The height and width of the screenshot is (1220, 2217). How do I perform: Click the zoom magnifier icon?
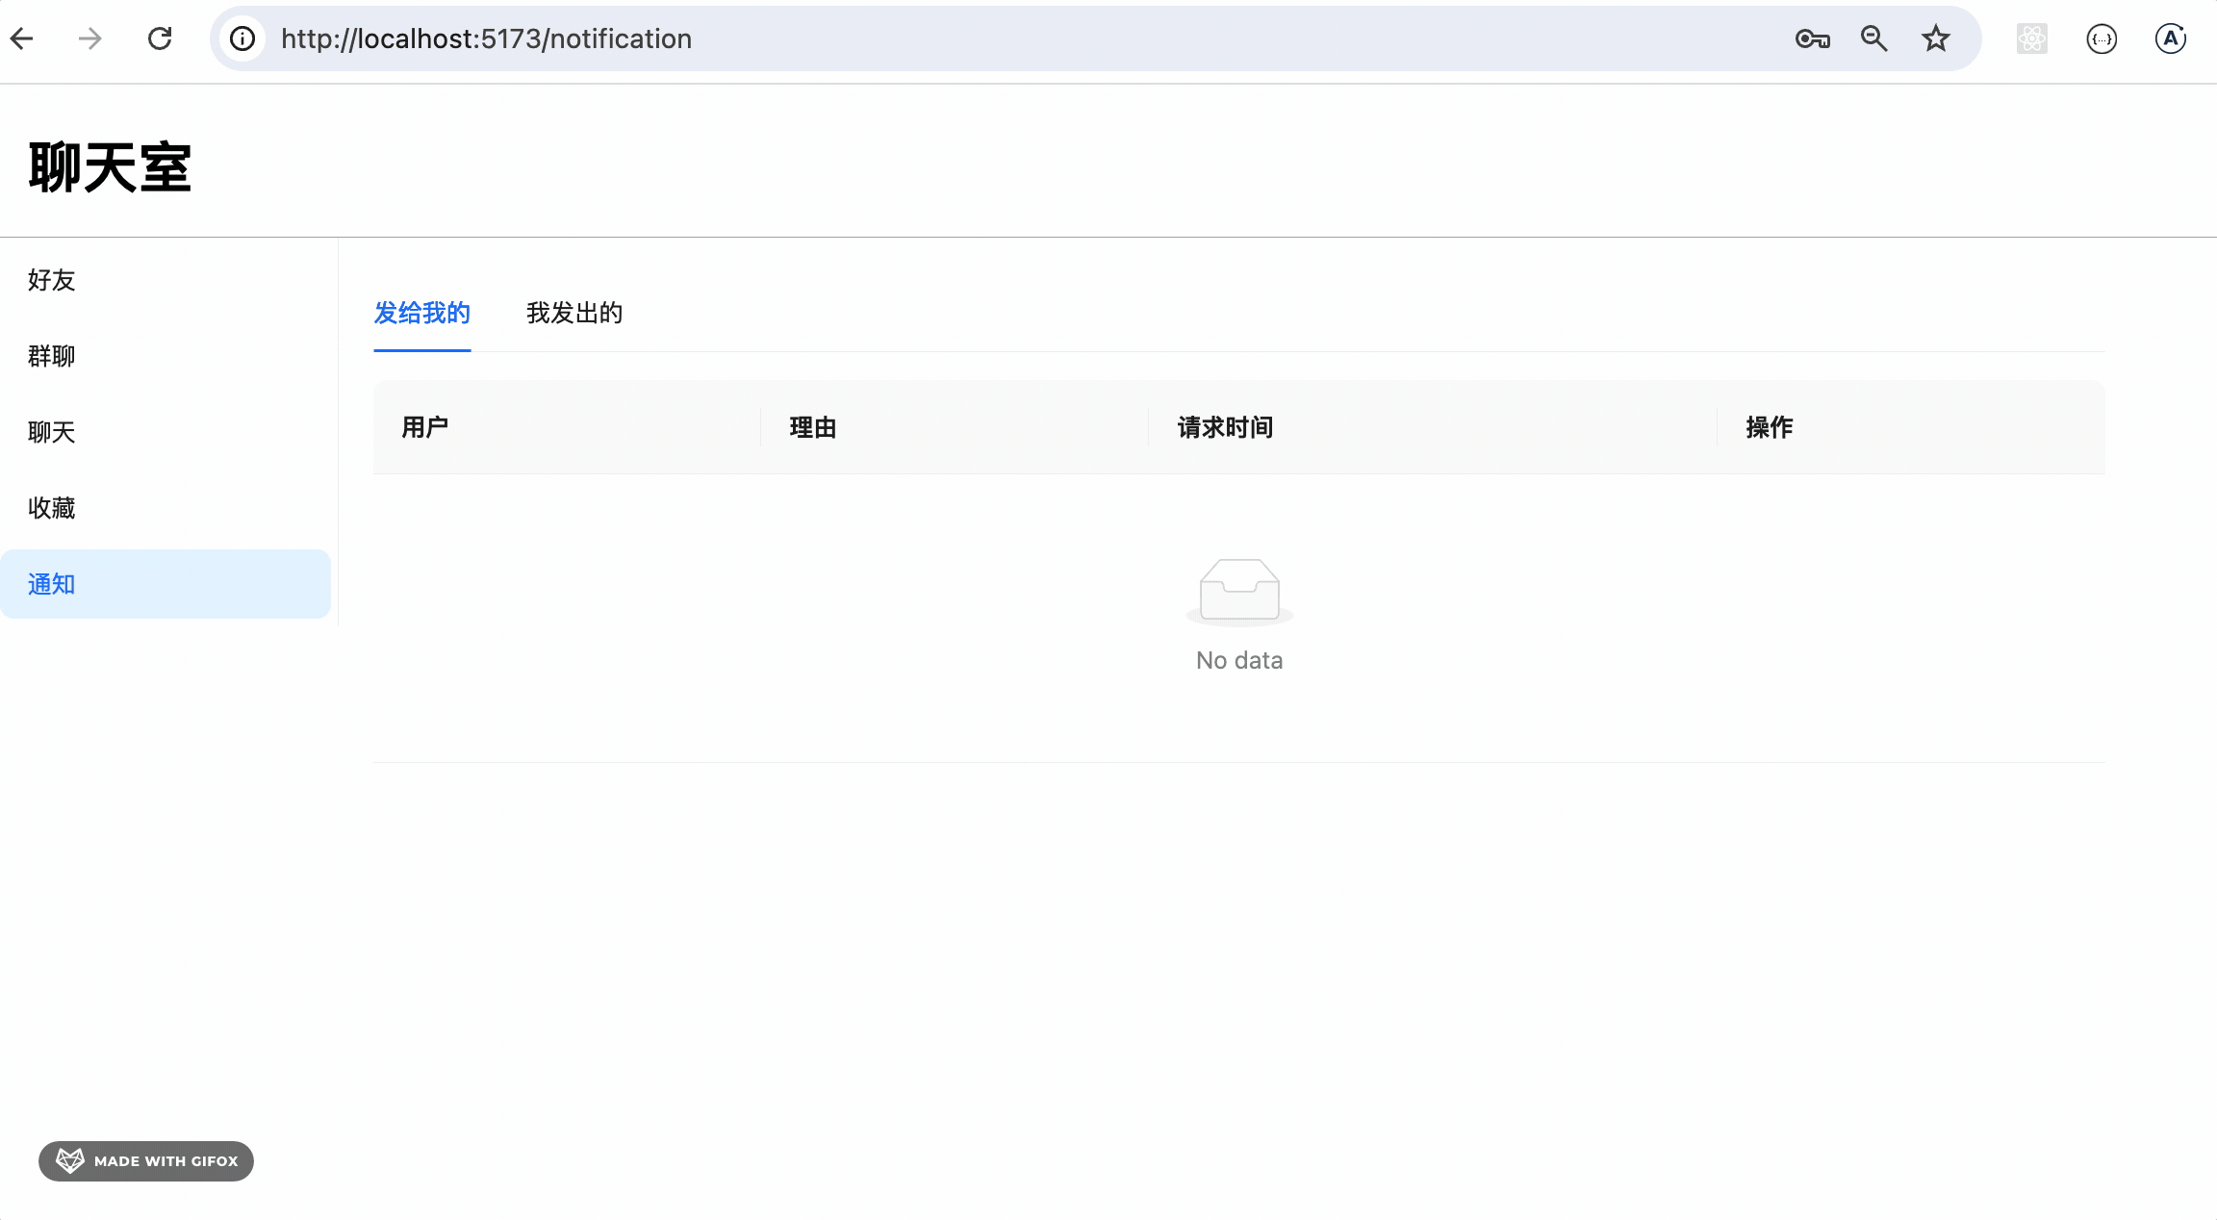click(x=1873, y=38)
